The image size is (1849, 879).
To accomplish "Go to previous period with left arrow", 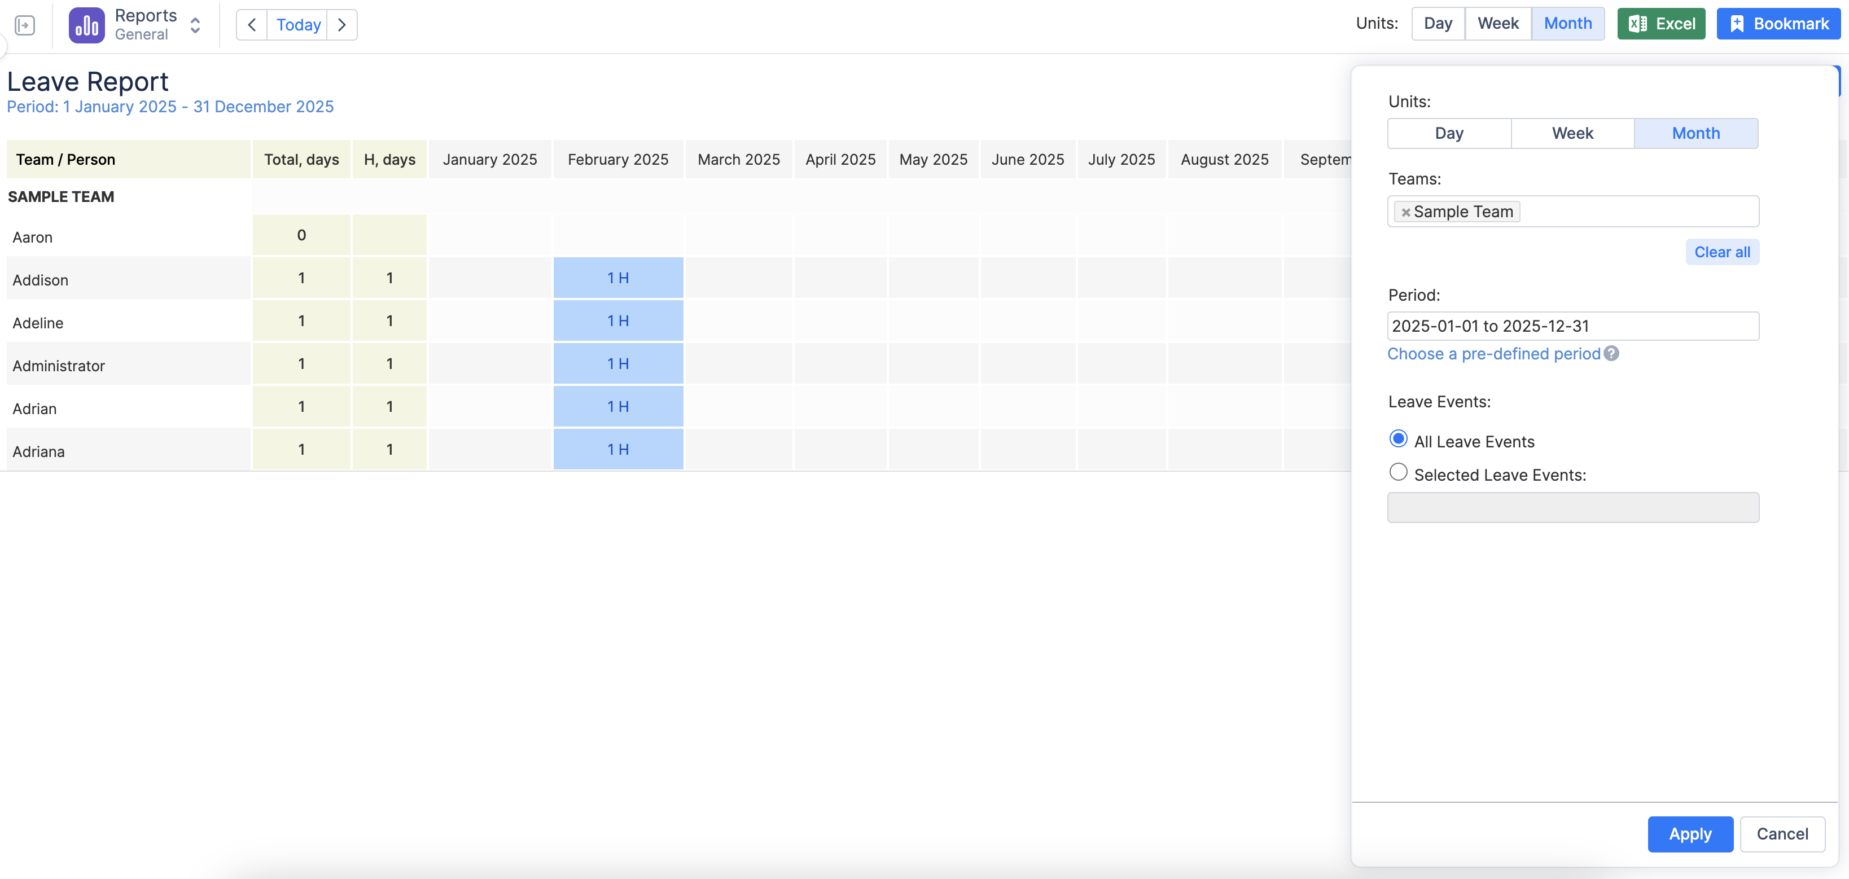I will click(x=252, y=25).
